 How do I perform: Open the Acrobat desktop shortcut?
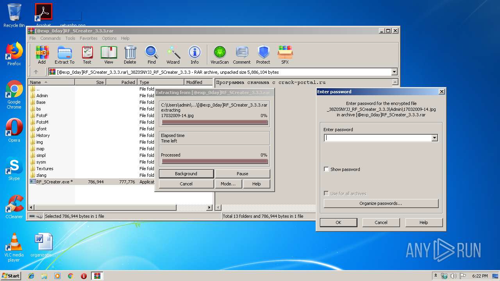tap(43, 15)
